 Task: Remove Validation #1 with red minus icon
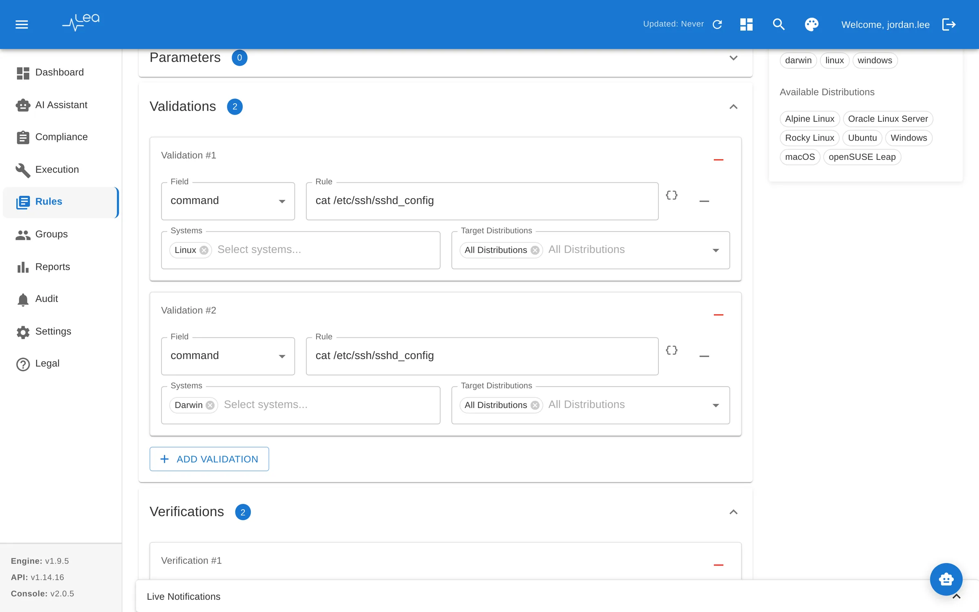[x=718, y=160]
